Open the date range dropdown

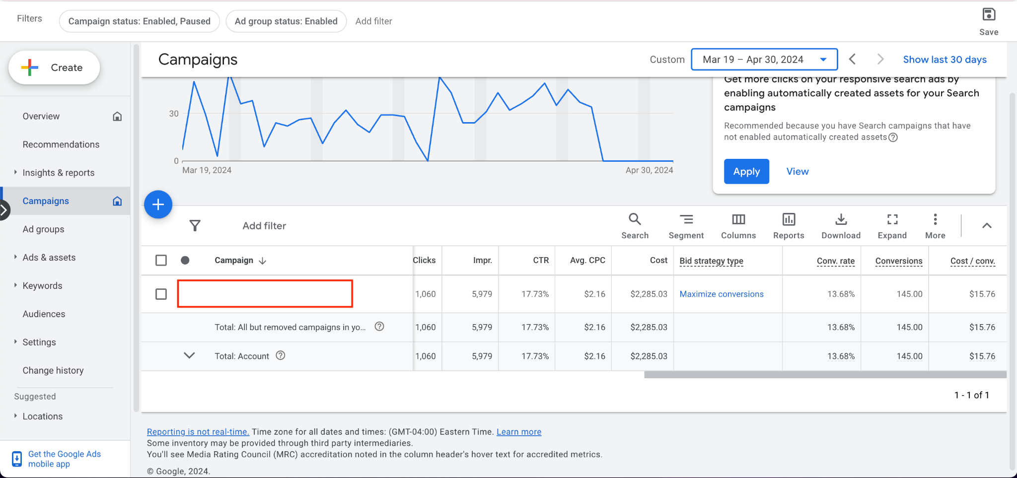tap(764, 60)
